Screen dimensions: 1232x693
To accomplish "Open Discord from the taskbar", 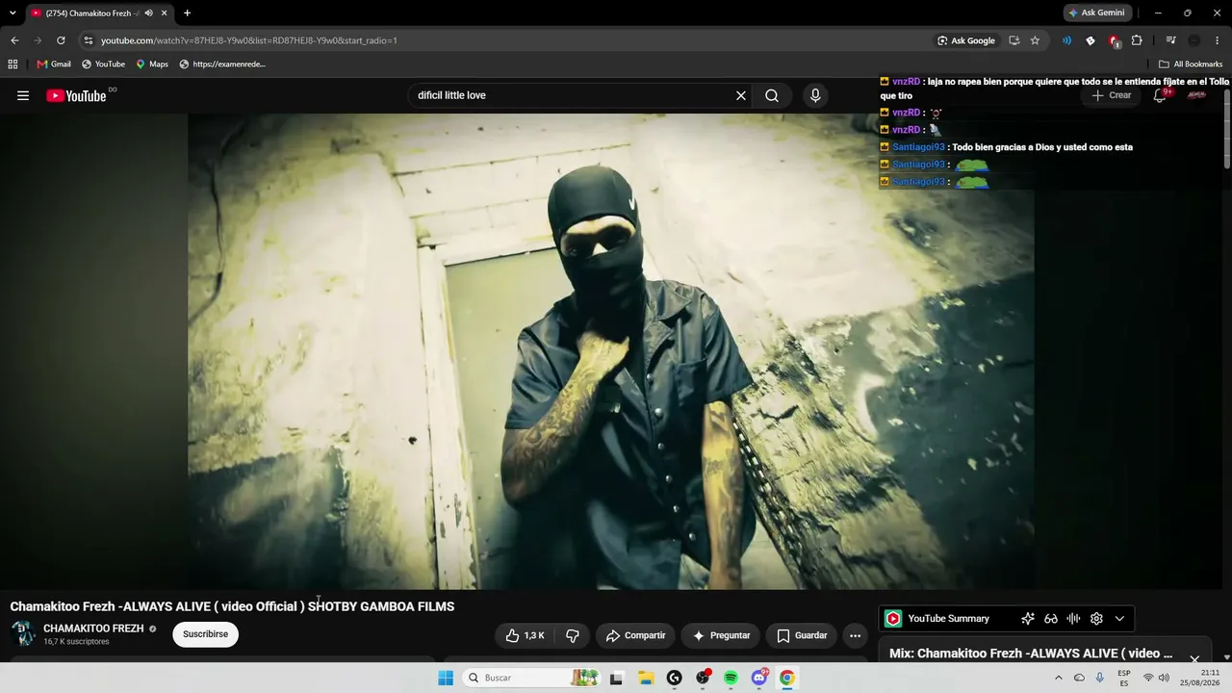I will 759,678.
